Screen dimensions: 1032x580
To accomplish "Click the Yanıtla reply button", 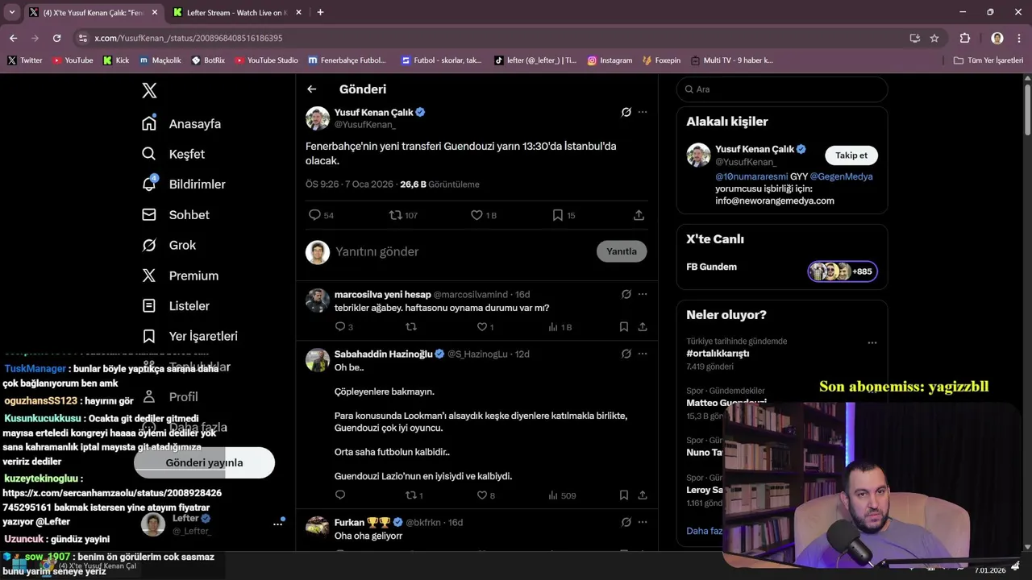I will (622, 251).
